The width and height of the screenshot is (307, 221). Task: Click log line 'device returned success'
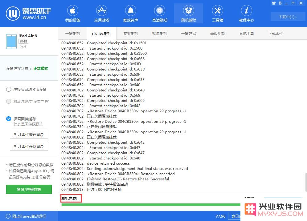click(x=108, y=163)
